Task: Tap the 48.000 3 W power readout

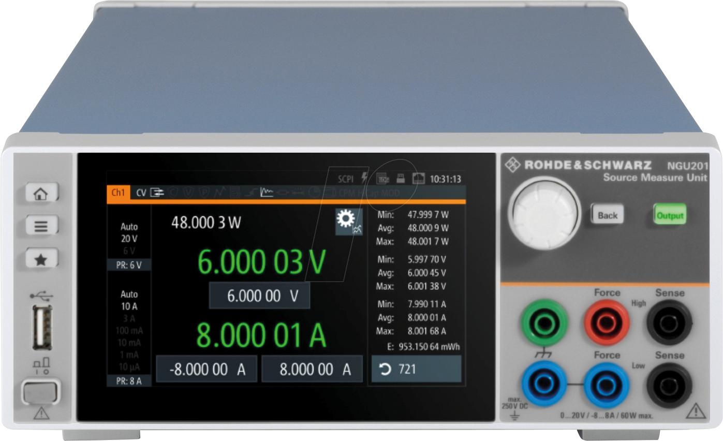Action: [206, 223]
